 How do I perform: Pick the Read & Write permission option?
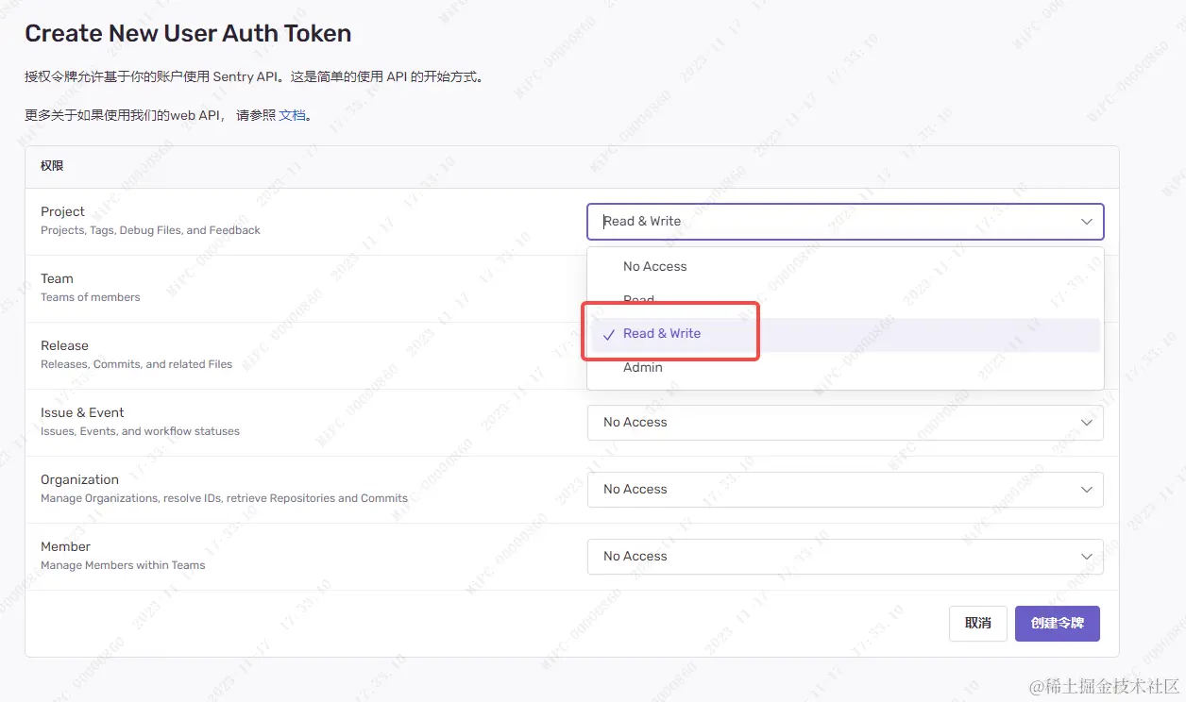[662, 334]
